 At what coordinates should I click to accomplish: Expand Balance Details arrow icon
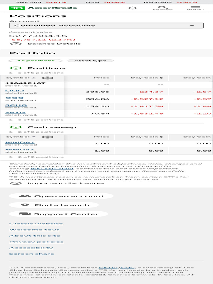pos(16,44)
